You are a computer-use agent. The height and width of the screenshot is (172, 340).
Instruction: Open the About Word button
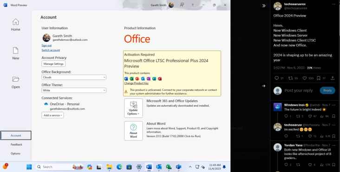133,131
